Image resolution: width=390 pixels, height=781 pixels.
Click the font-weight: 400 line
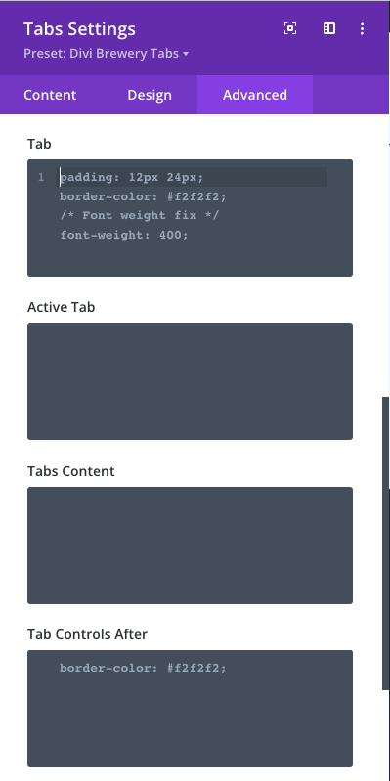pyautogui.click(x=124, y=235)
